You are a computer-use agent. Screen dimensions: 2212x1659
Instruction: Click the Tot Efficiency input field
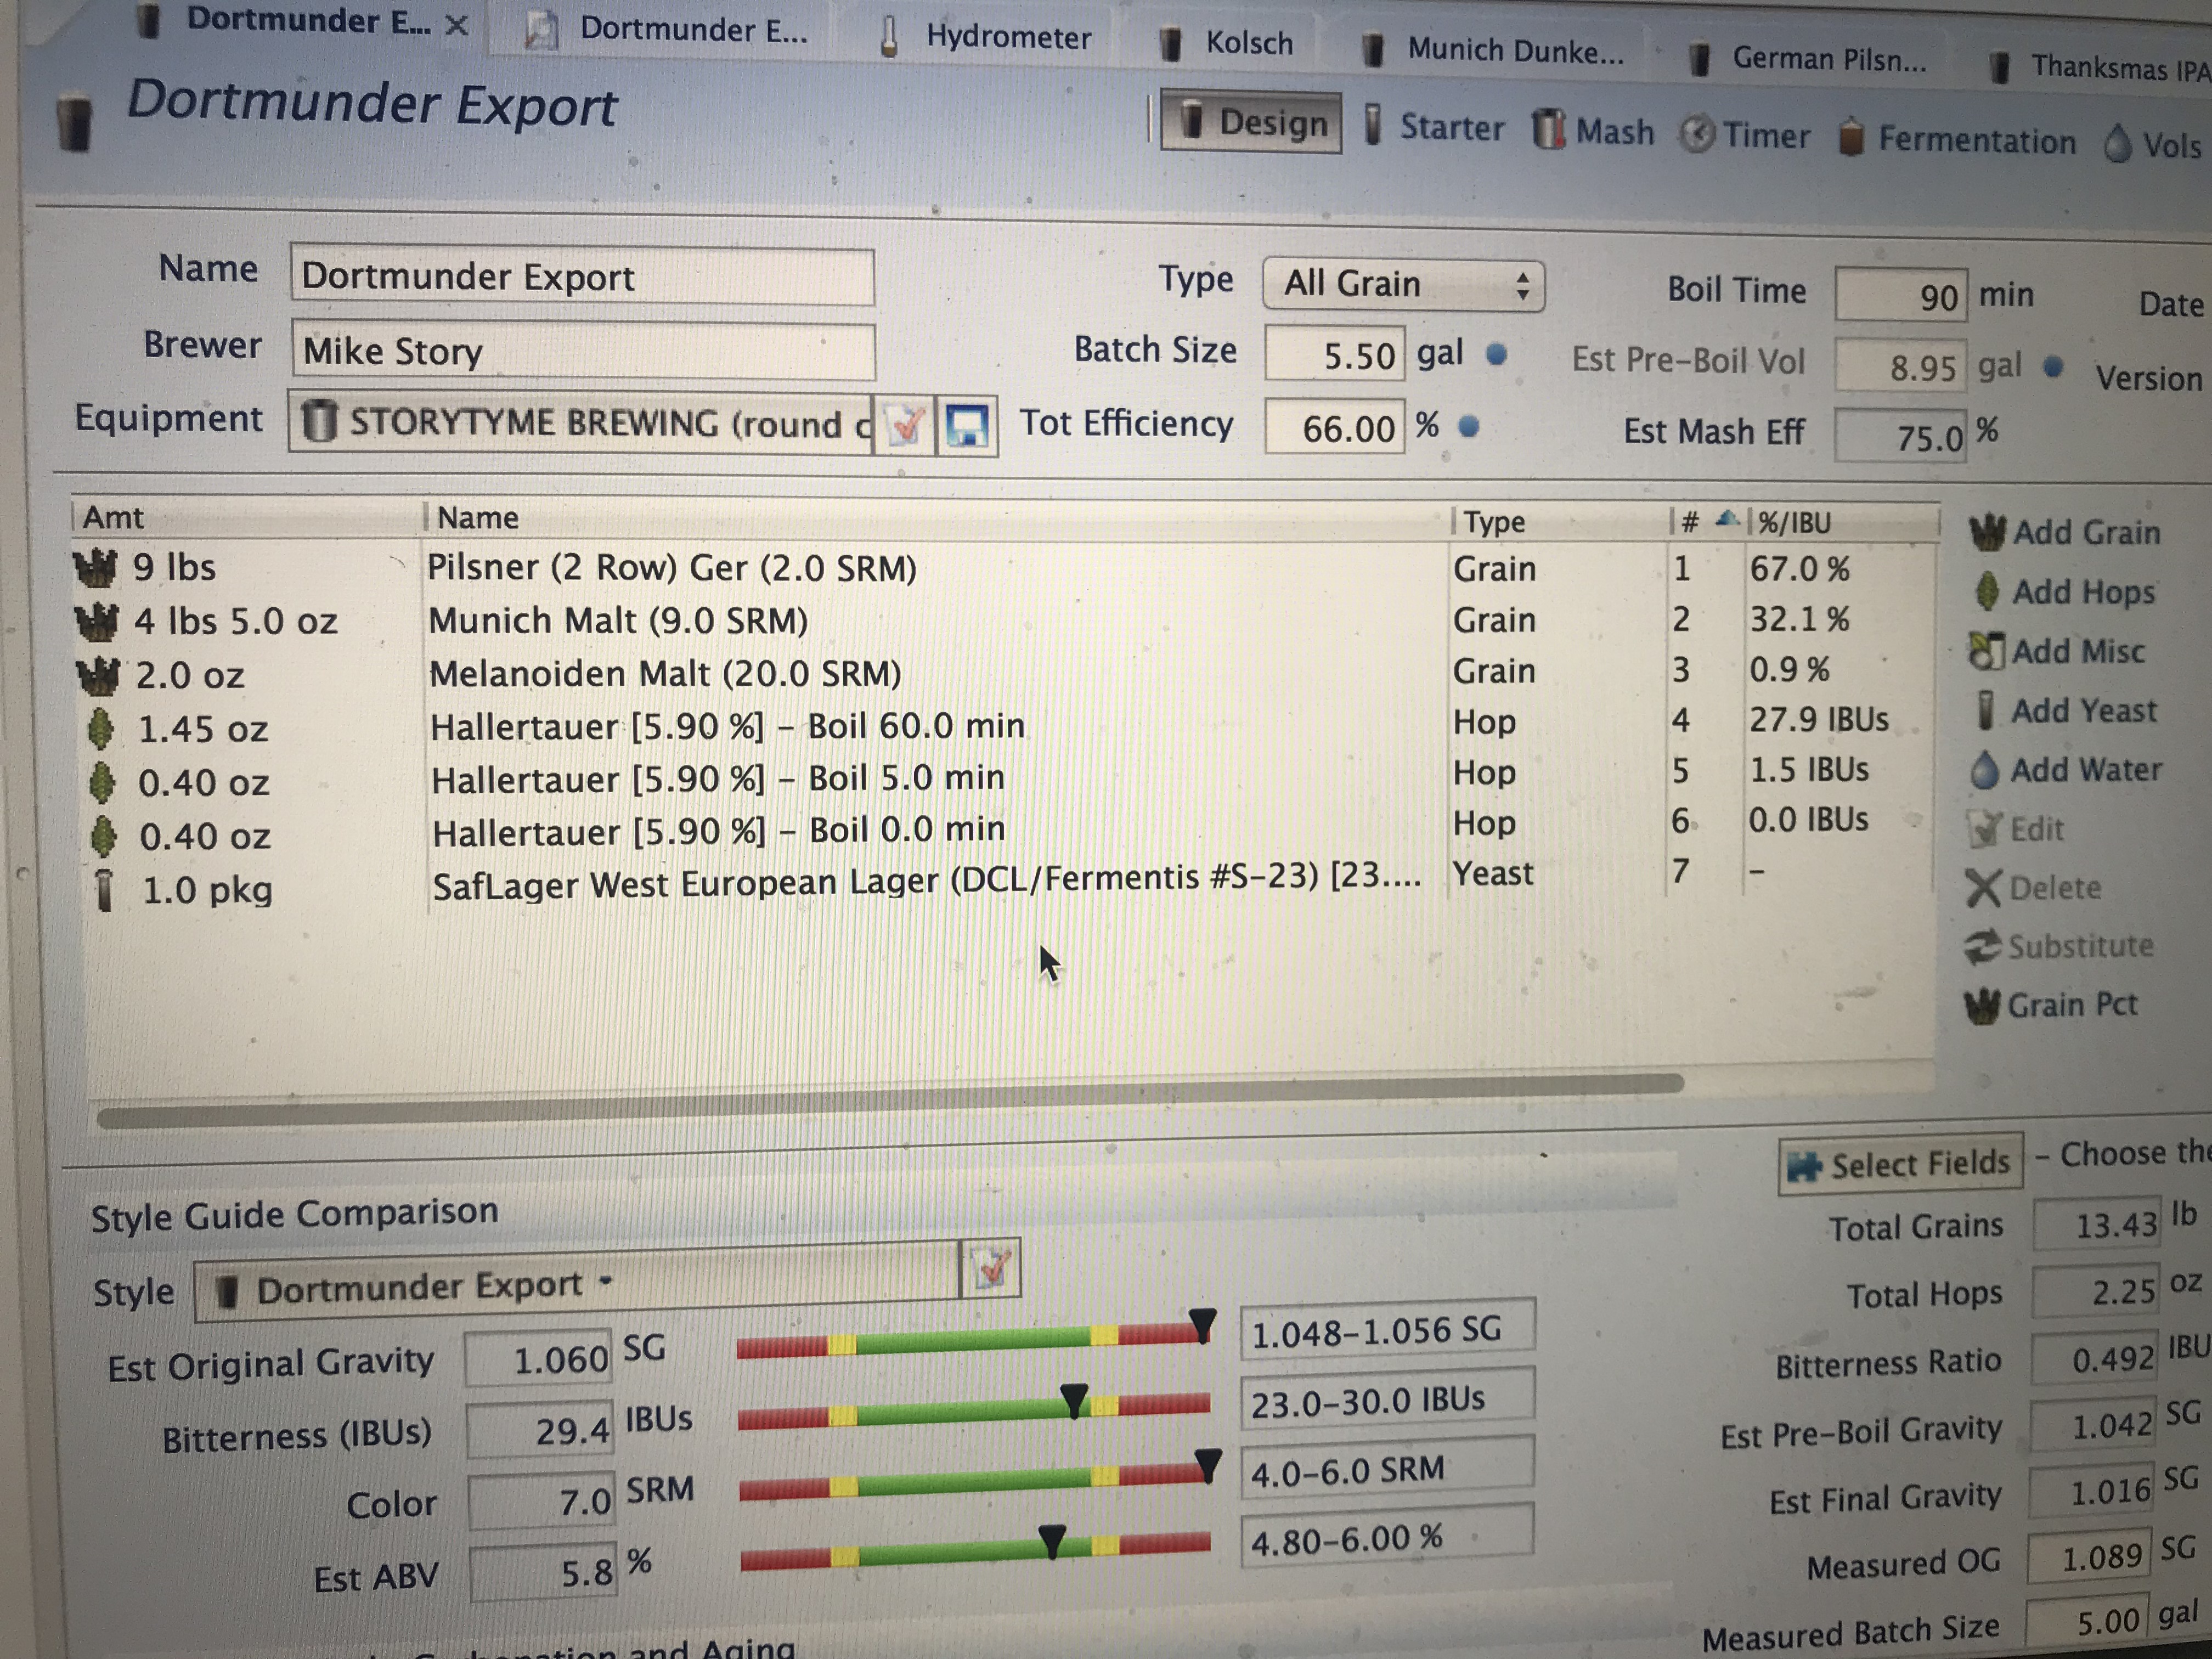click(1334, 427)
